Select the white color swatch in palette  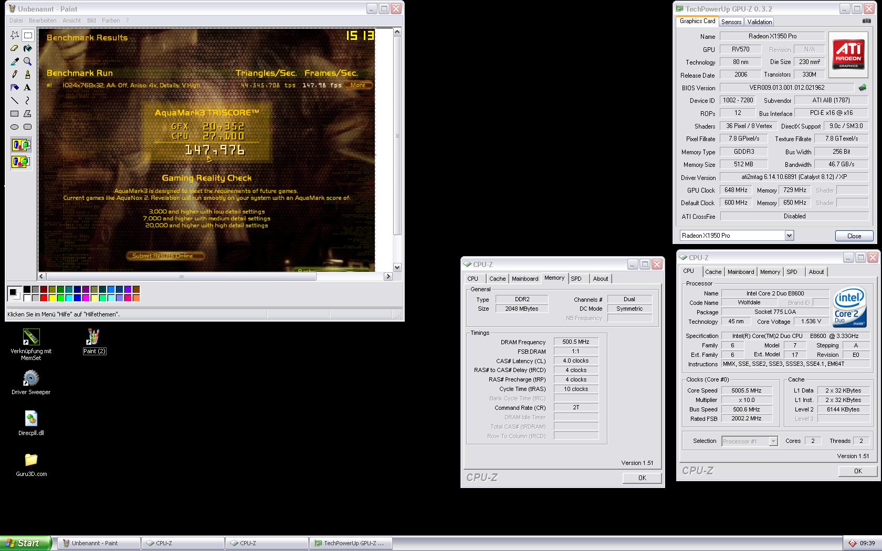27,298
